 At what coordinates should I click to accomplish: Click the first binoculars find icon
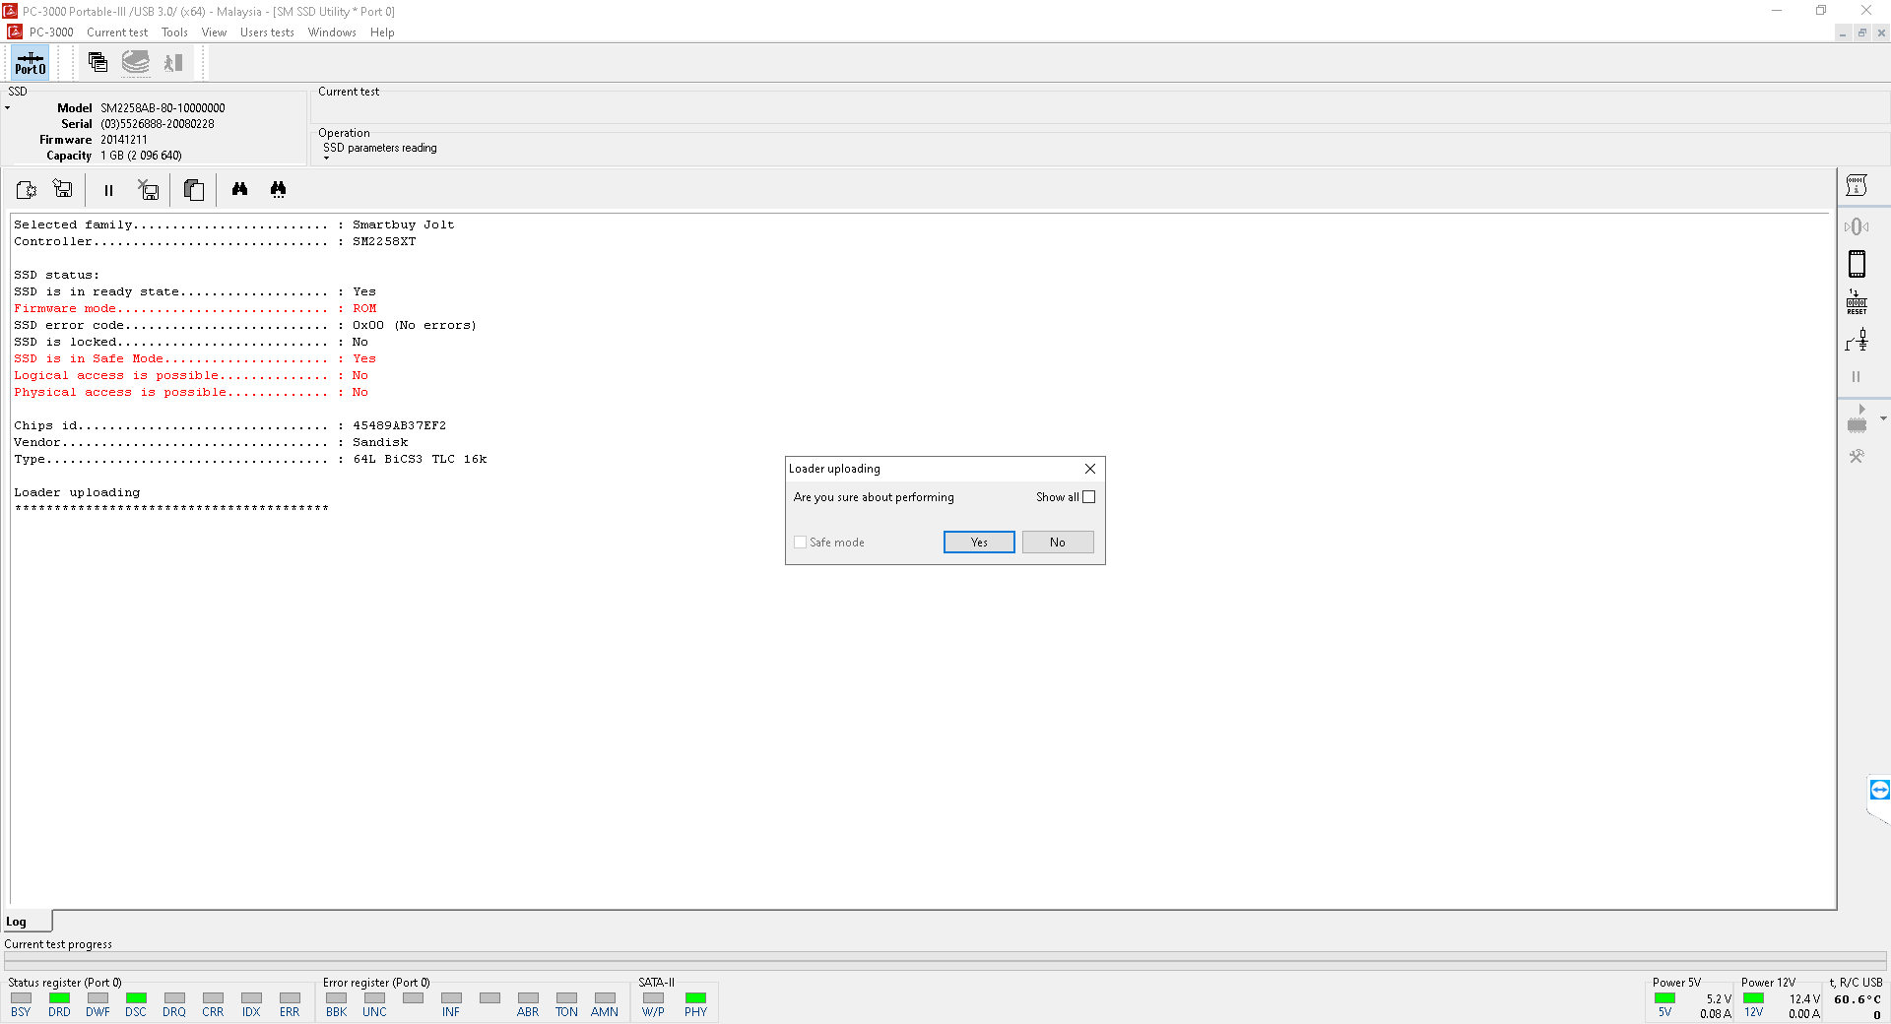[x=239, y=189]
